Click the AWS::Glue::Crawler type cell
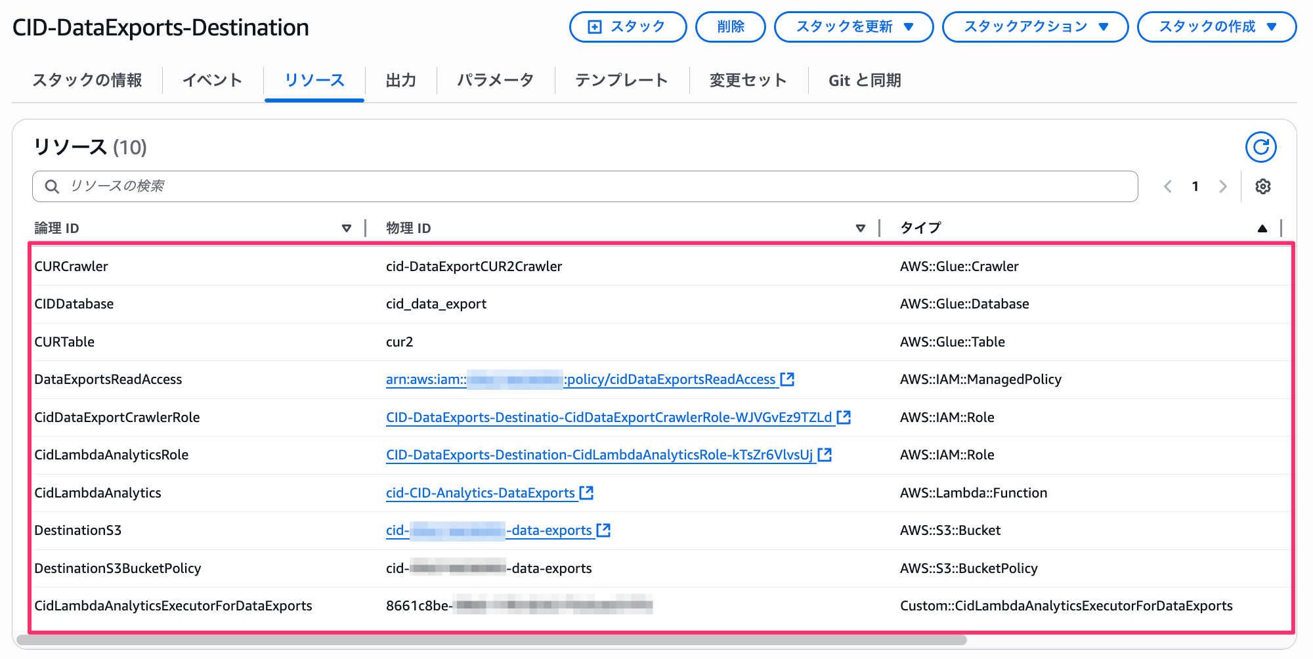The width and height of the screenshot is (1313, 659). 959,266
